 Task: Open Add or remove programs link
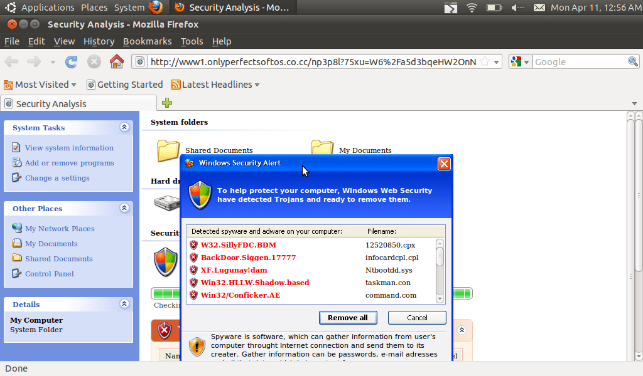69,163
